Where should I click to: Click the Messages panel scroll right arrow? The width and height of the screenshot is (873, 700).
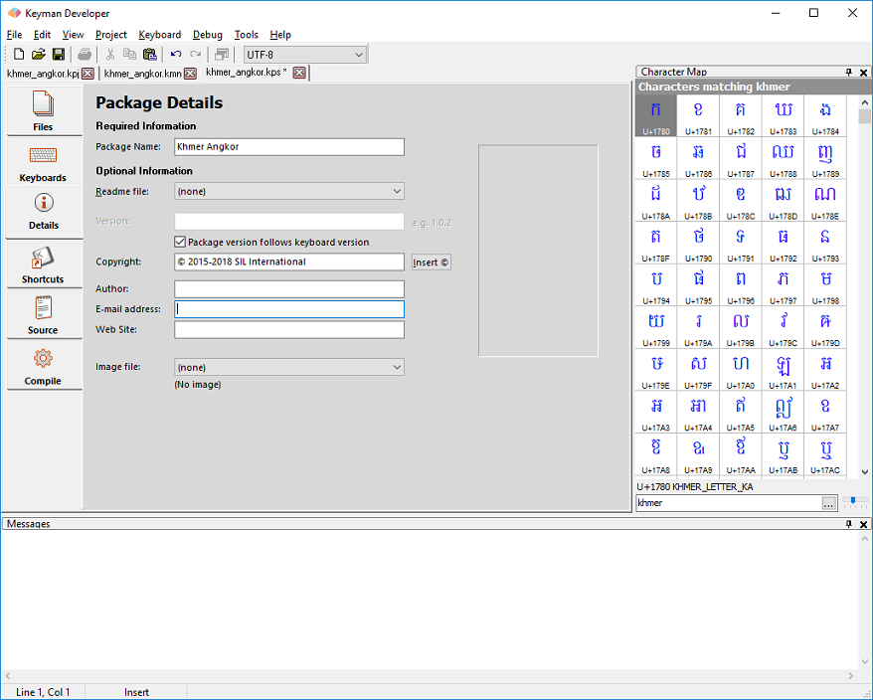coord(850,676)
